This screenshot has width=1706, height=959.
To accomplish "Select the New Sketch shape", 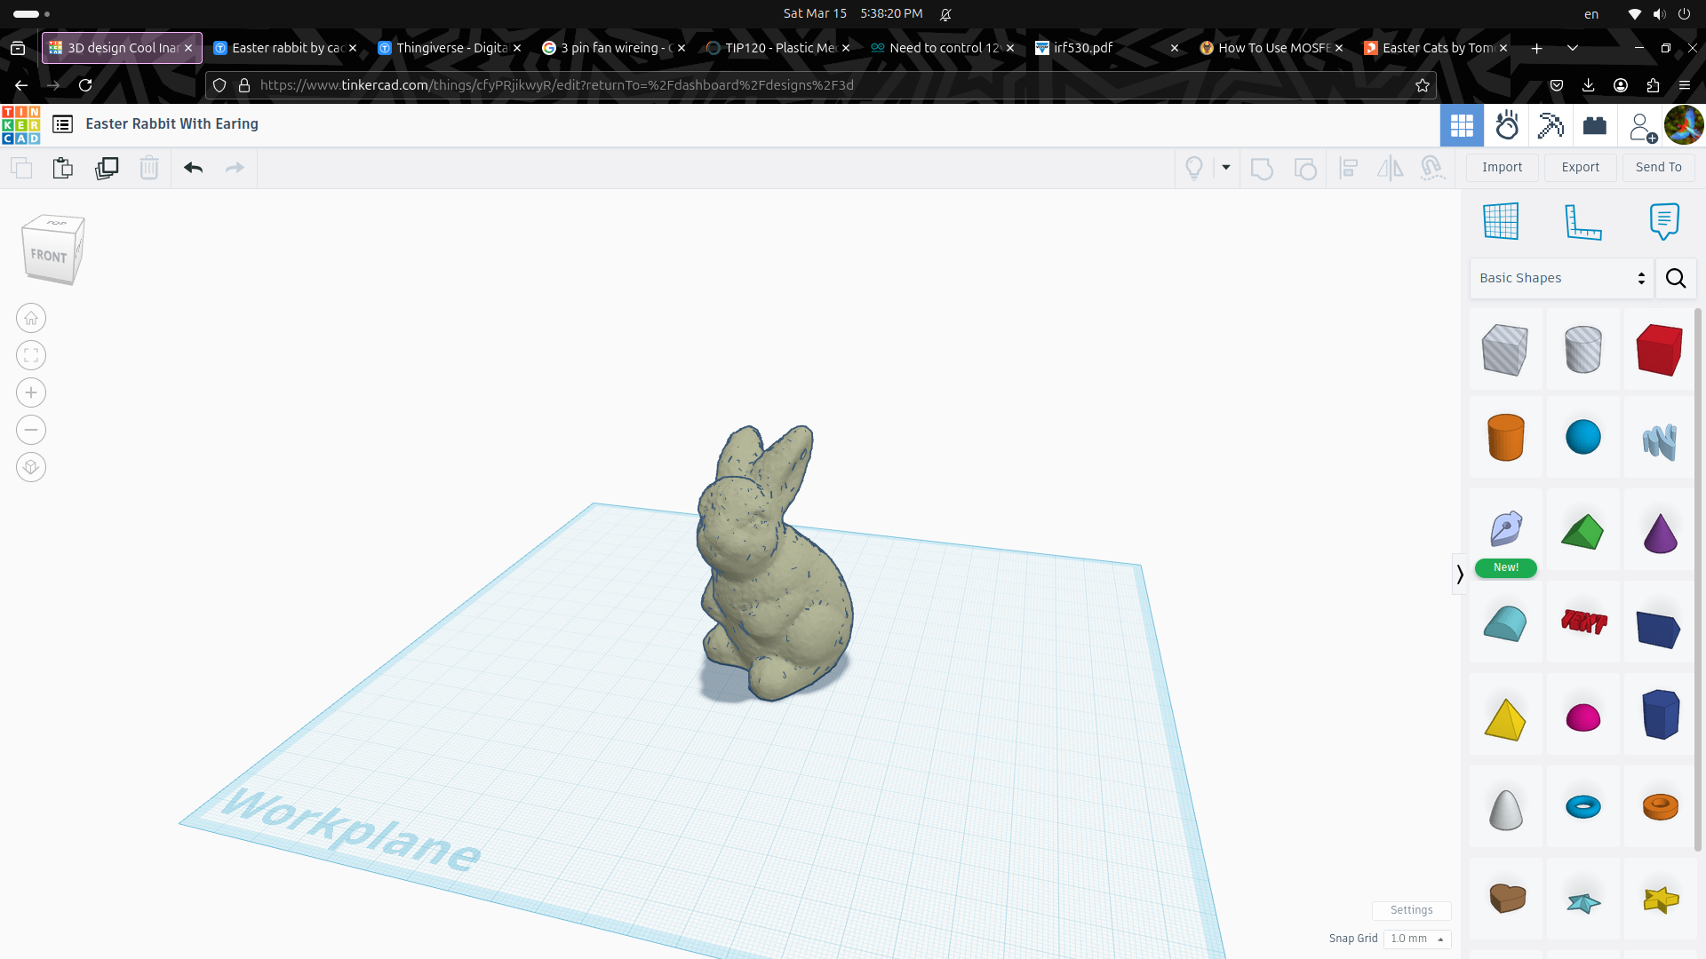I will [1505, 529].
